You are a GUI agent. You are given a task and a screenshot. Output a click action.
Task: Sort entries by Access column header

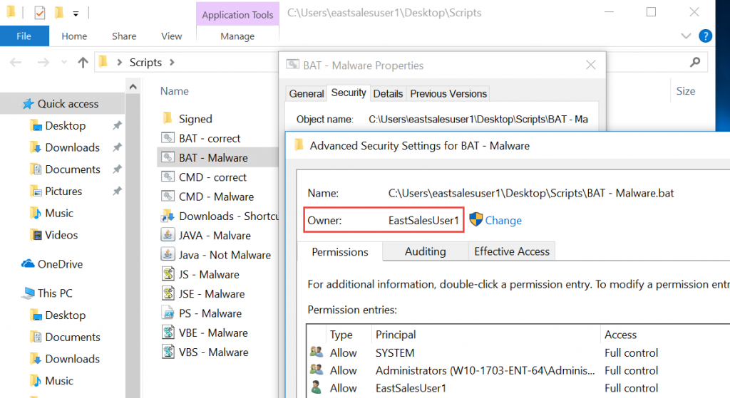620,335
